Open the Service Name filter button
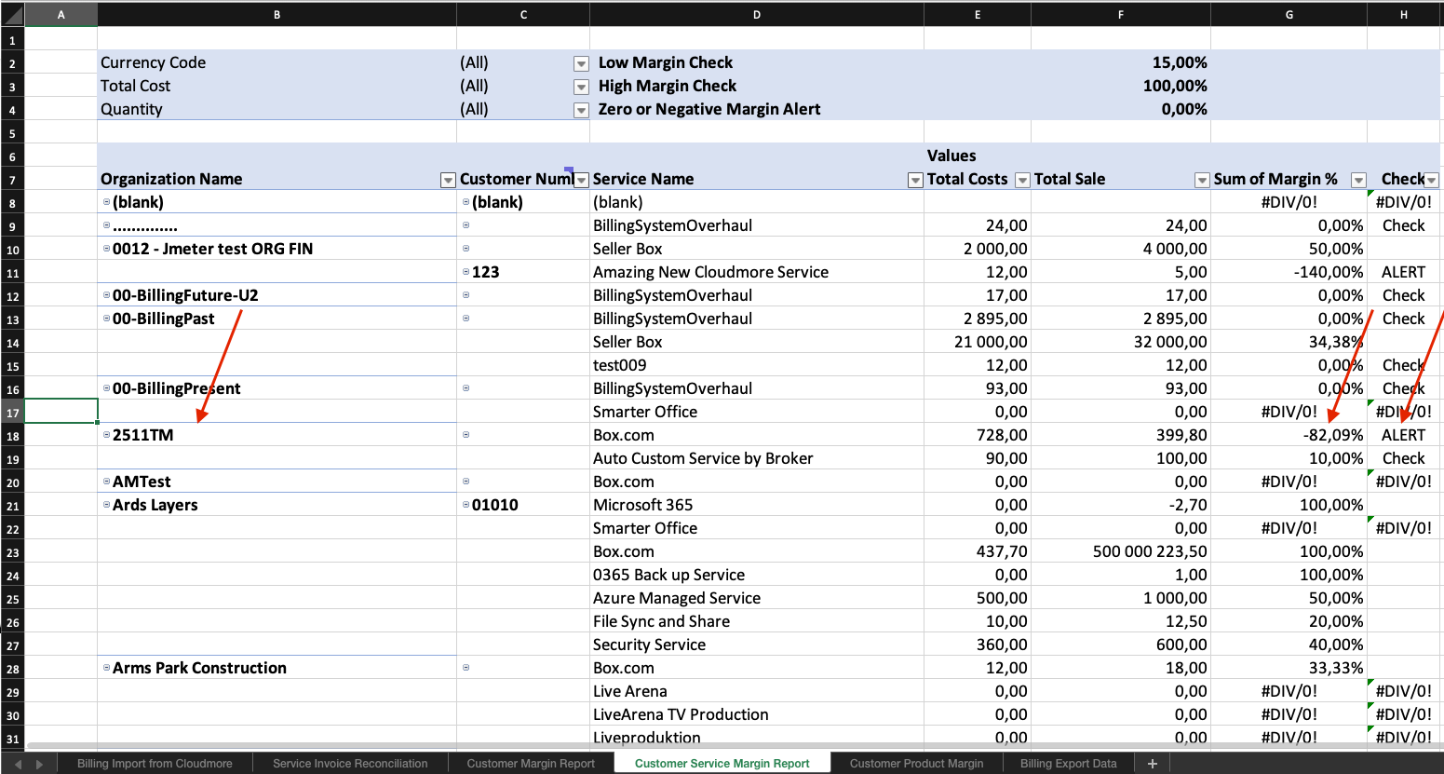Screen dimensions: 1444x774 [915, 181]
